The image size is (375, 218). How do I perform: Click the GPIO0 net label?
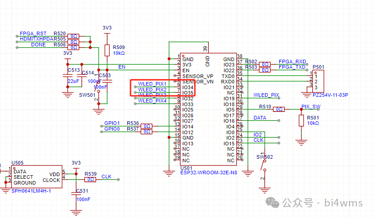coord(112,129)
